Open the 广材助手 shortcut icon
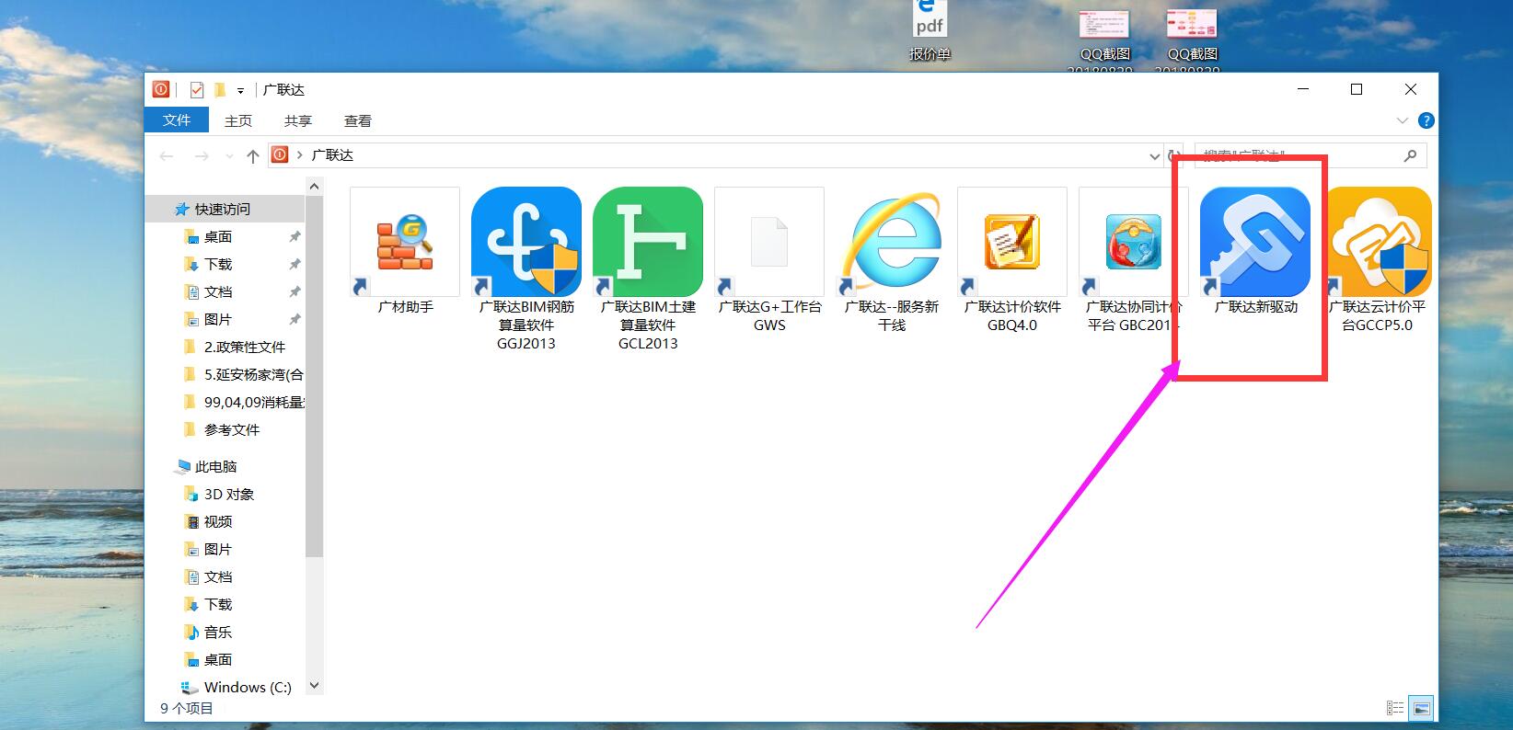 click(405, 242)
